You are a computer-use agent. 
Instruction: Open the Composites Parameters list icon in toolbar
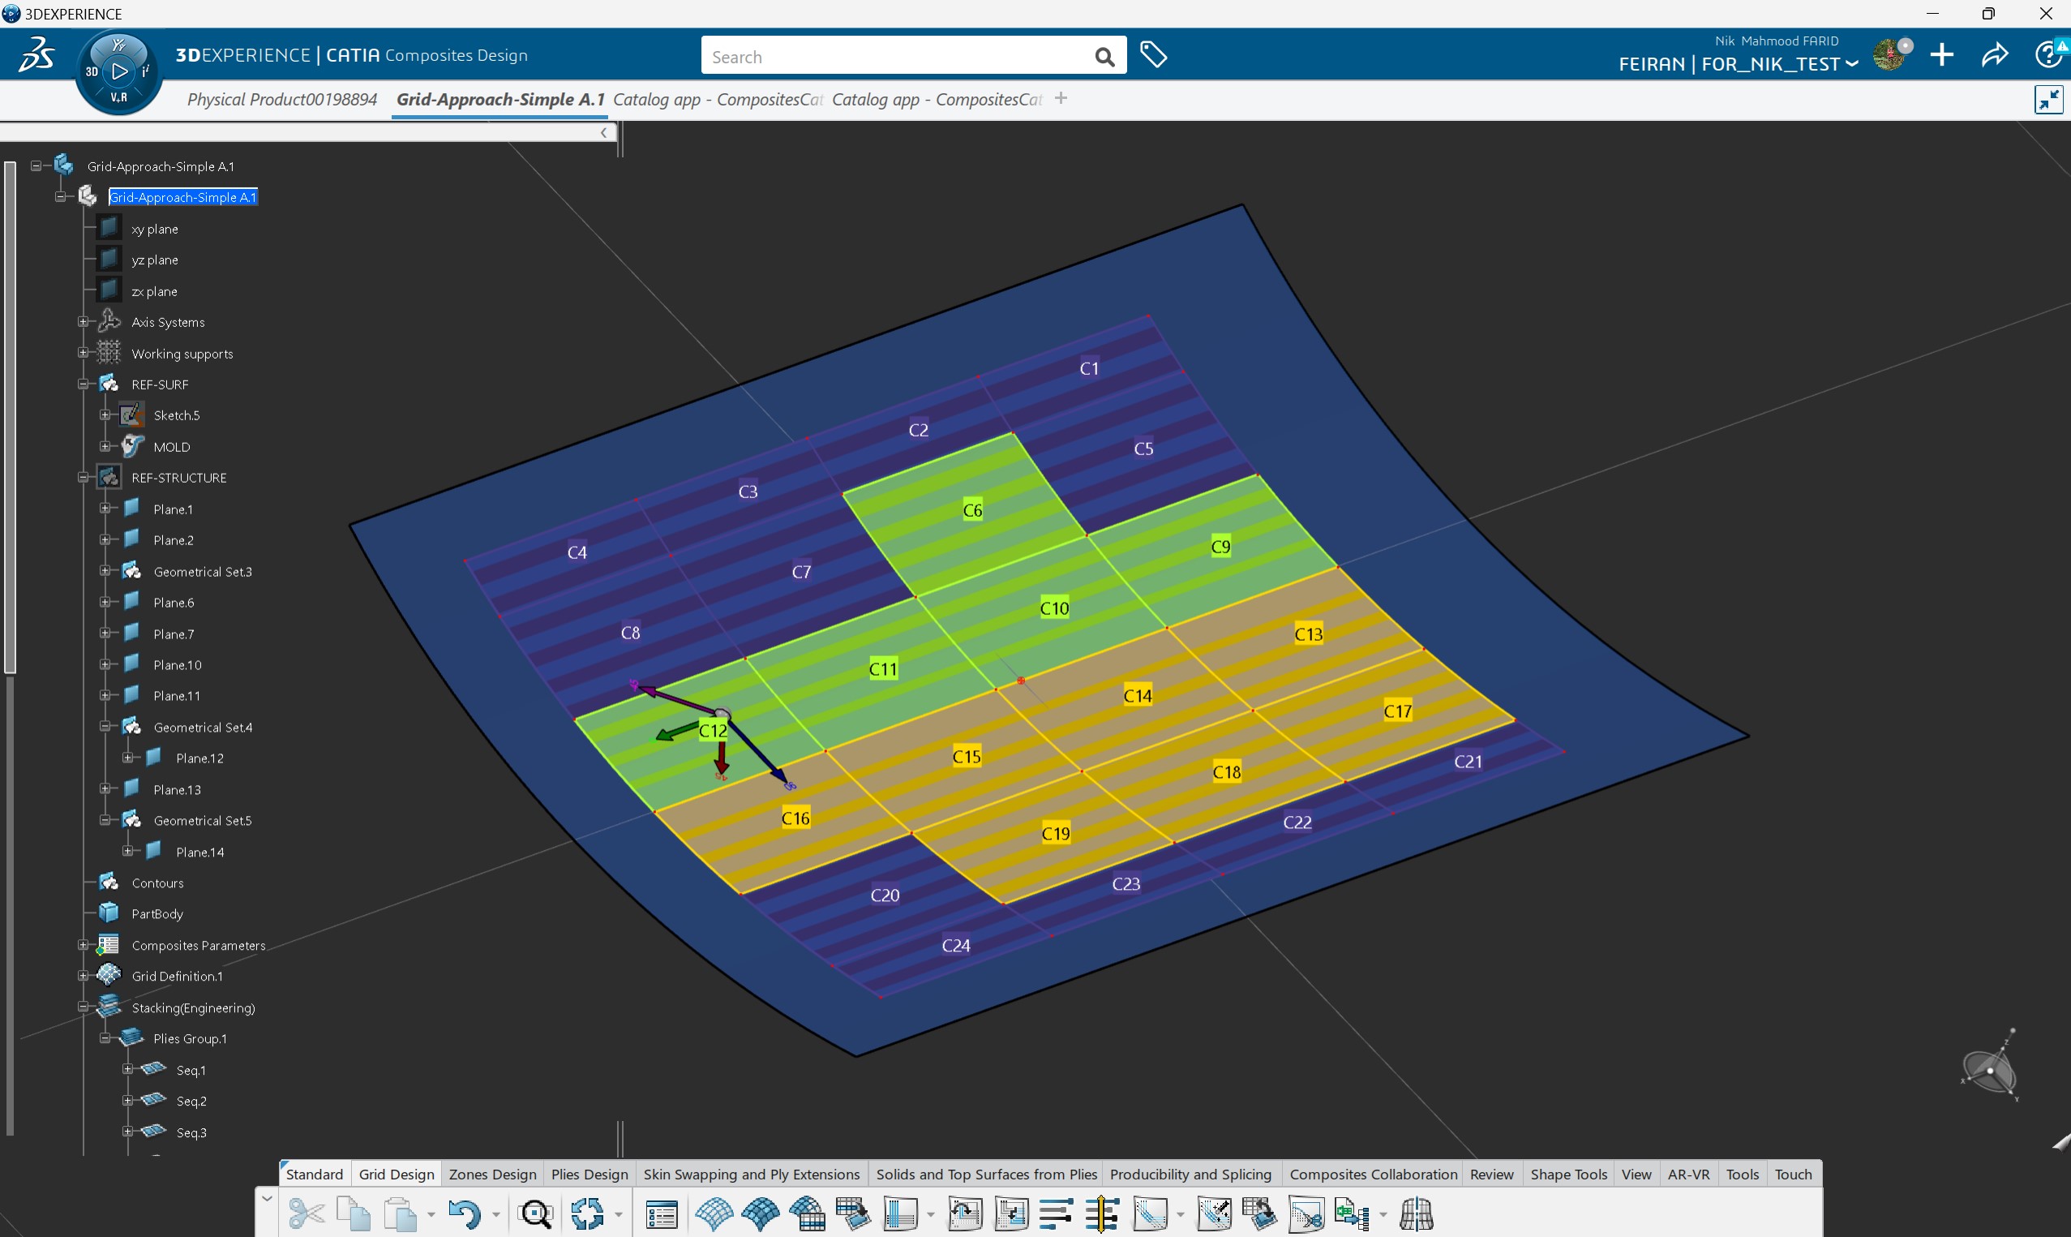(662, 1214)
